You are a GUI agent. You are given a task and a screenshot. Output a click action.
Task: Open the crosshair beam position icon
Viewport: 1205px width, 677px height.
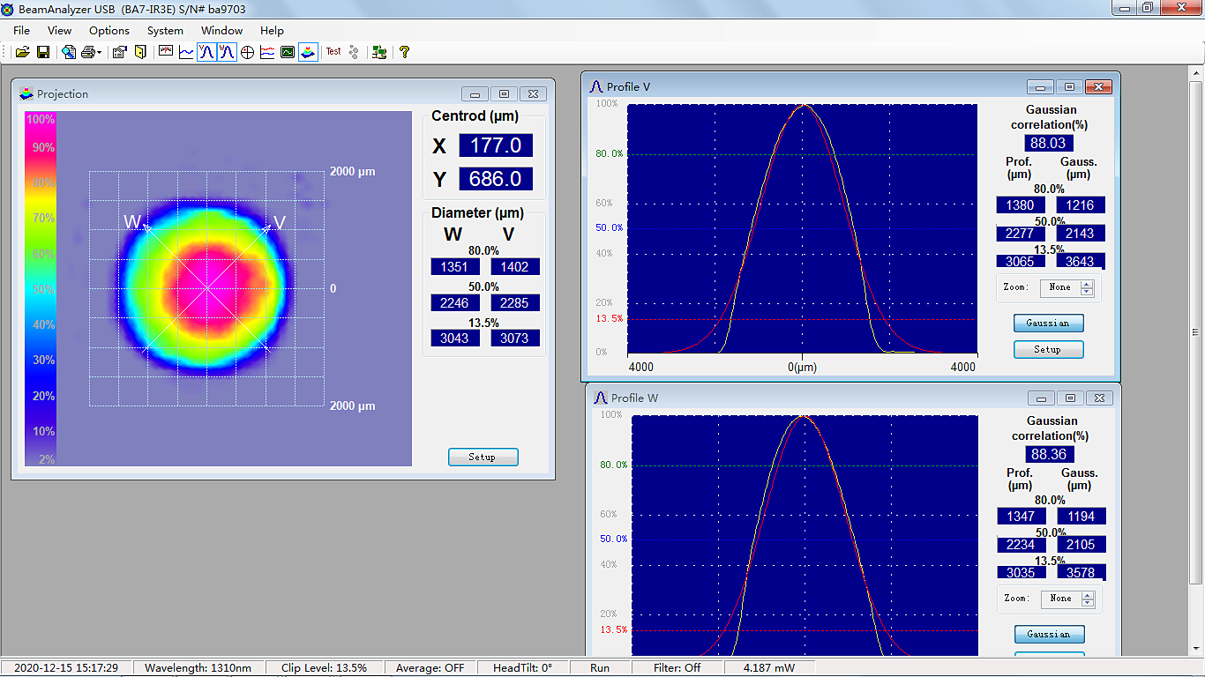click(247, 52)
